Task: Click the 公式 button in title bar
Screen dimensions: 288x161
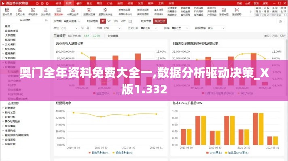Action: [248, 3]
